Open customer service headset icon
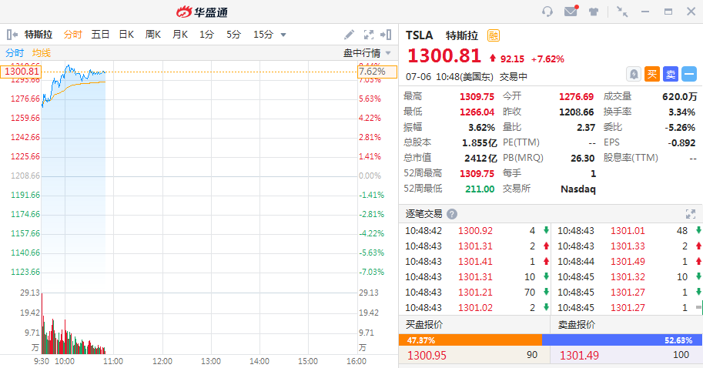The image size is (703, 368). (547, 12)
